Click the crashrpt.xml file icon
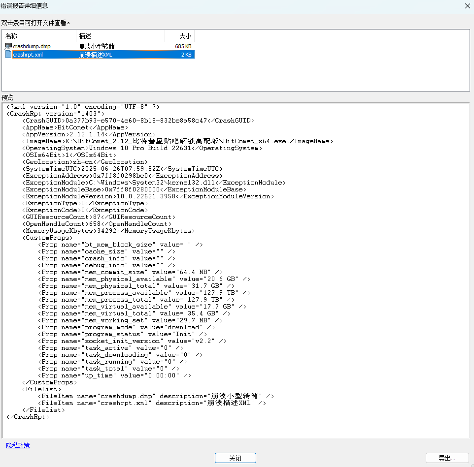 click(8, 55)
